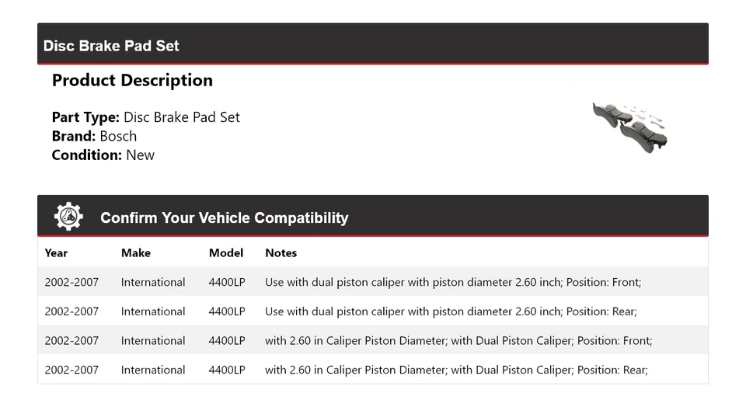746x407 pixels.
Task: Click the Model column header
Action: (226, 252)
